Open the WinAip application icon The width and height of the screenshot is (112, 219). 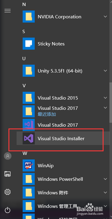[x=29, y=165]
